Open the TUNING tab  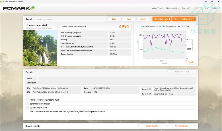point(186,8)
